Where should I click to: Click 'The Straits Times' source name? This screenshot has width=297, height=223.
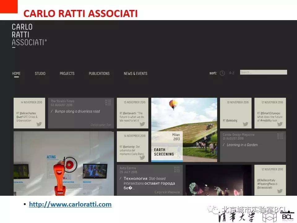pos(62,101)
